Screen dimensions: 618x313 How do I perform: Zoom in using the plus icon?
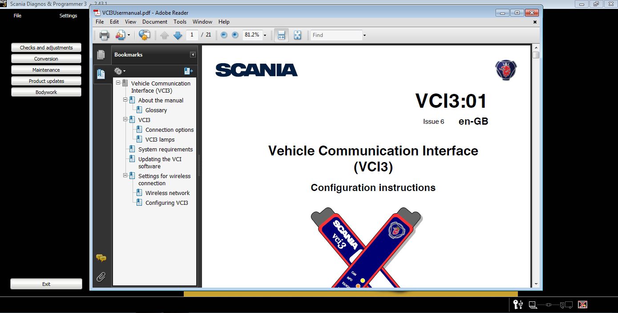tap(234, 35)
